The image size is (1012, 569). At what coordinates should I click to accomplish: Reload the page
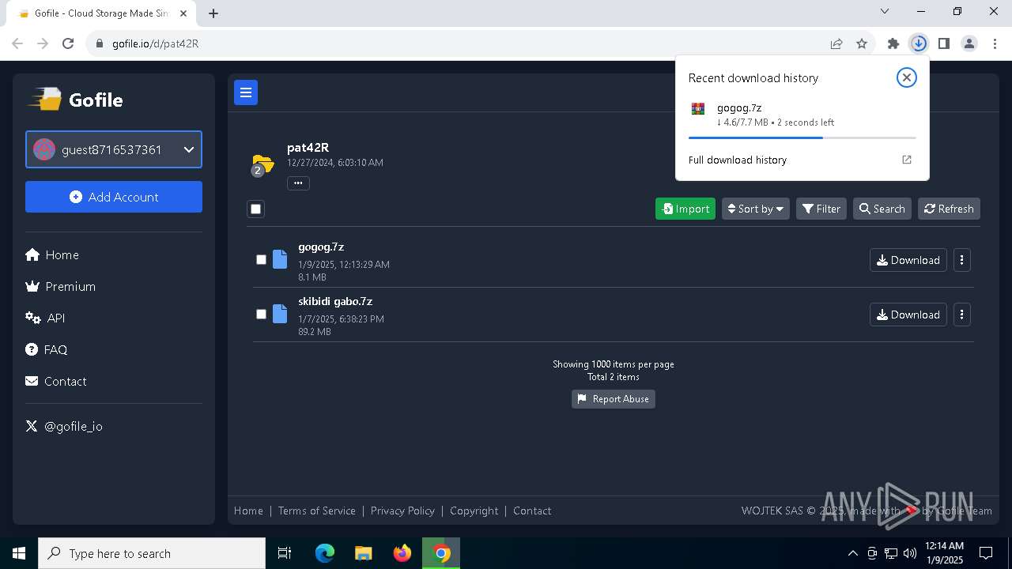click(x=68, y=43)
